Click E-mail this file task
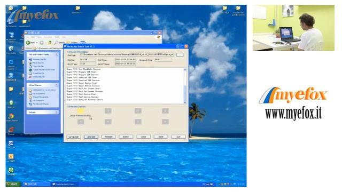The image size is (342, 192). (x=37, y=74)
